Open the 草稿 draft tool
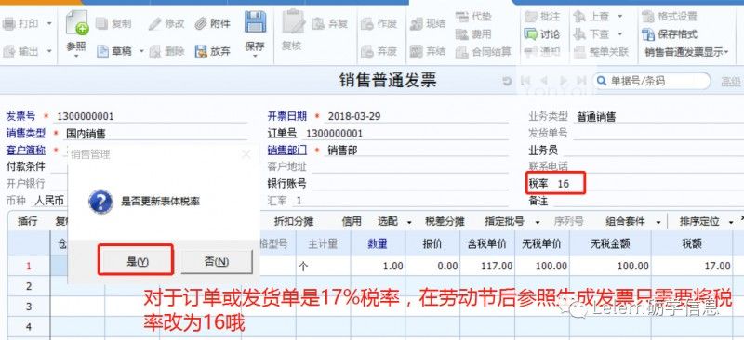744x340 pixels. [x=114, y=51]
